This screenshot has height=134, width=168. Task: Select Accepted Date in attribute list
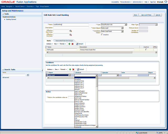coord(79,81)
